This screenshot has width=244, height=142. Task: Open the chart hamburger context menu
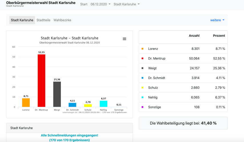[124, 39]
